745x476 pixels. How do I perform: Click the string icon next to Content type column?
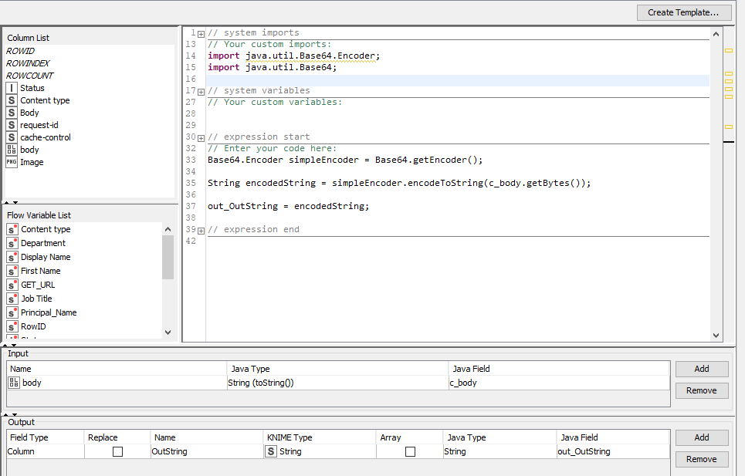click(12, 100)
